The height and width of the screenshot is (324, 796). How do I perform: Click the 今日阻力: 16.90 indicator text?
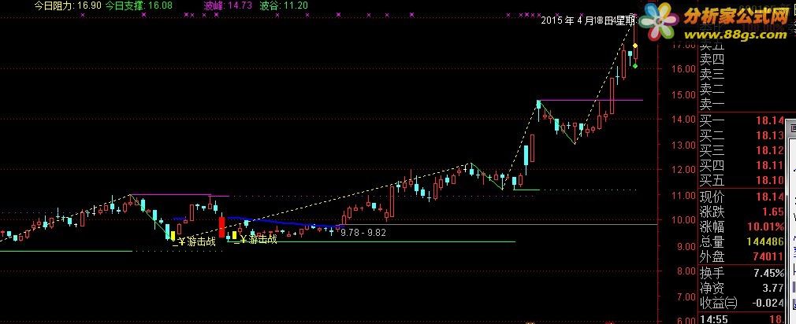click(x=68, y=6)
